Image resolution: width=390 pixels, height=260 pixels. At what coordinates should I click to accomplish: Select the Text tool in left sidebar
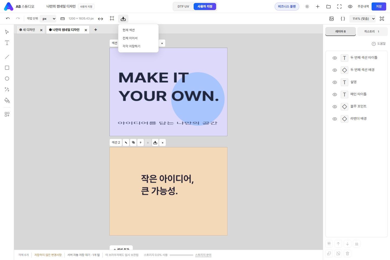pyautogui.click(x=7, y=43)
